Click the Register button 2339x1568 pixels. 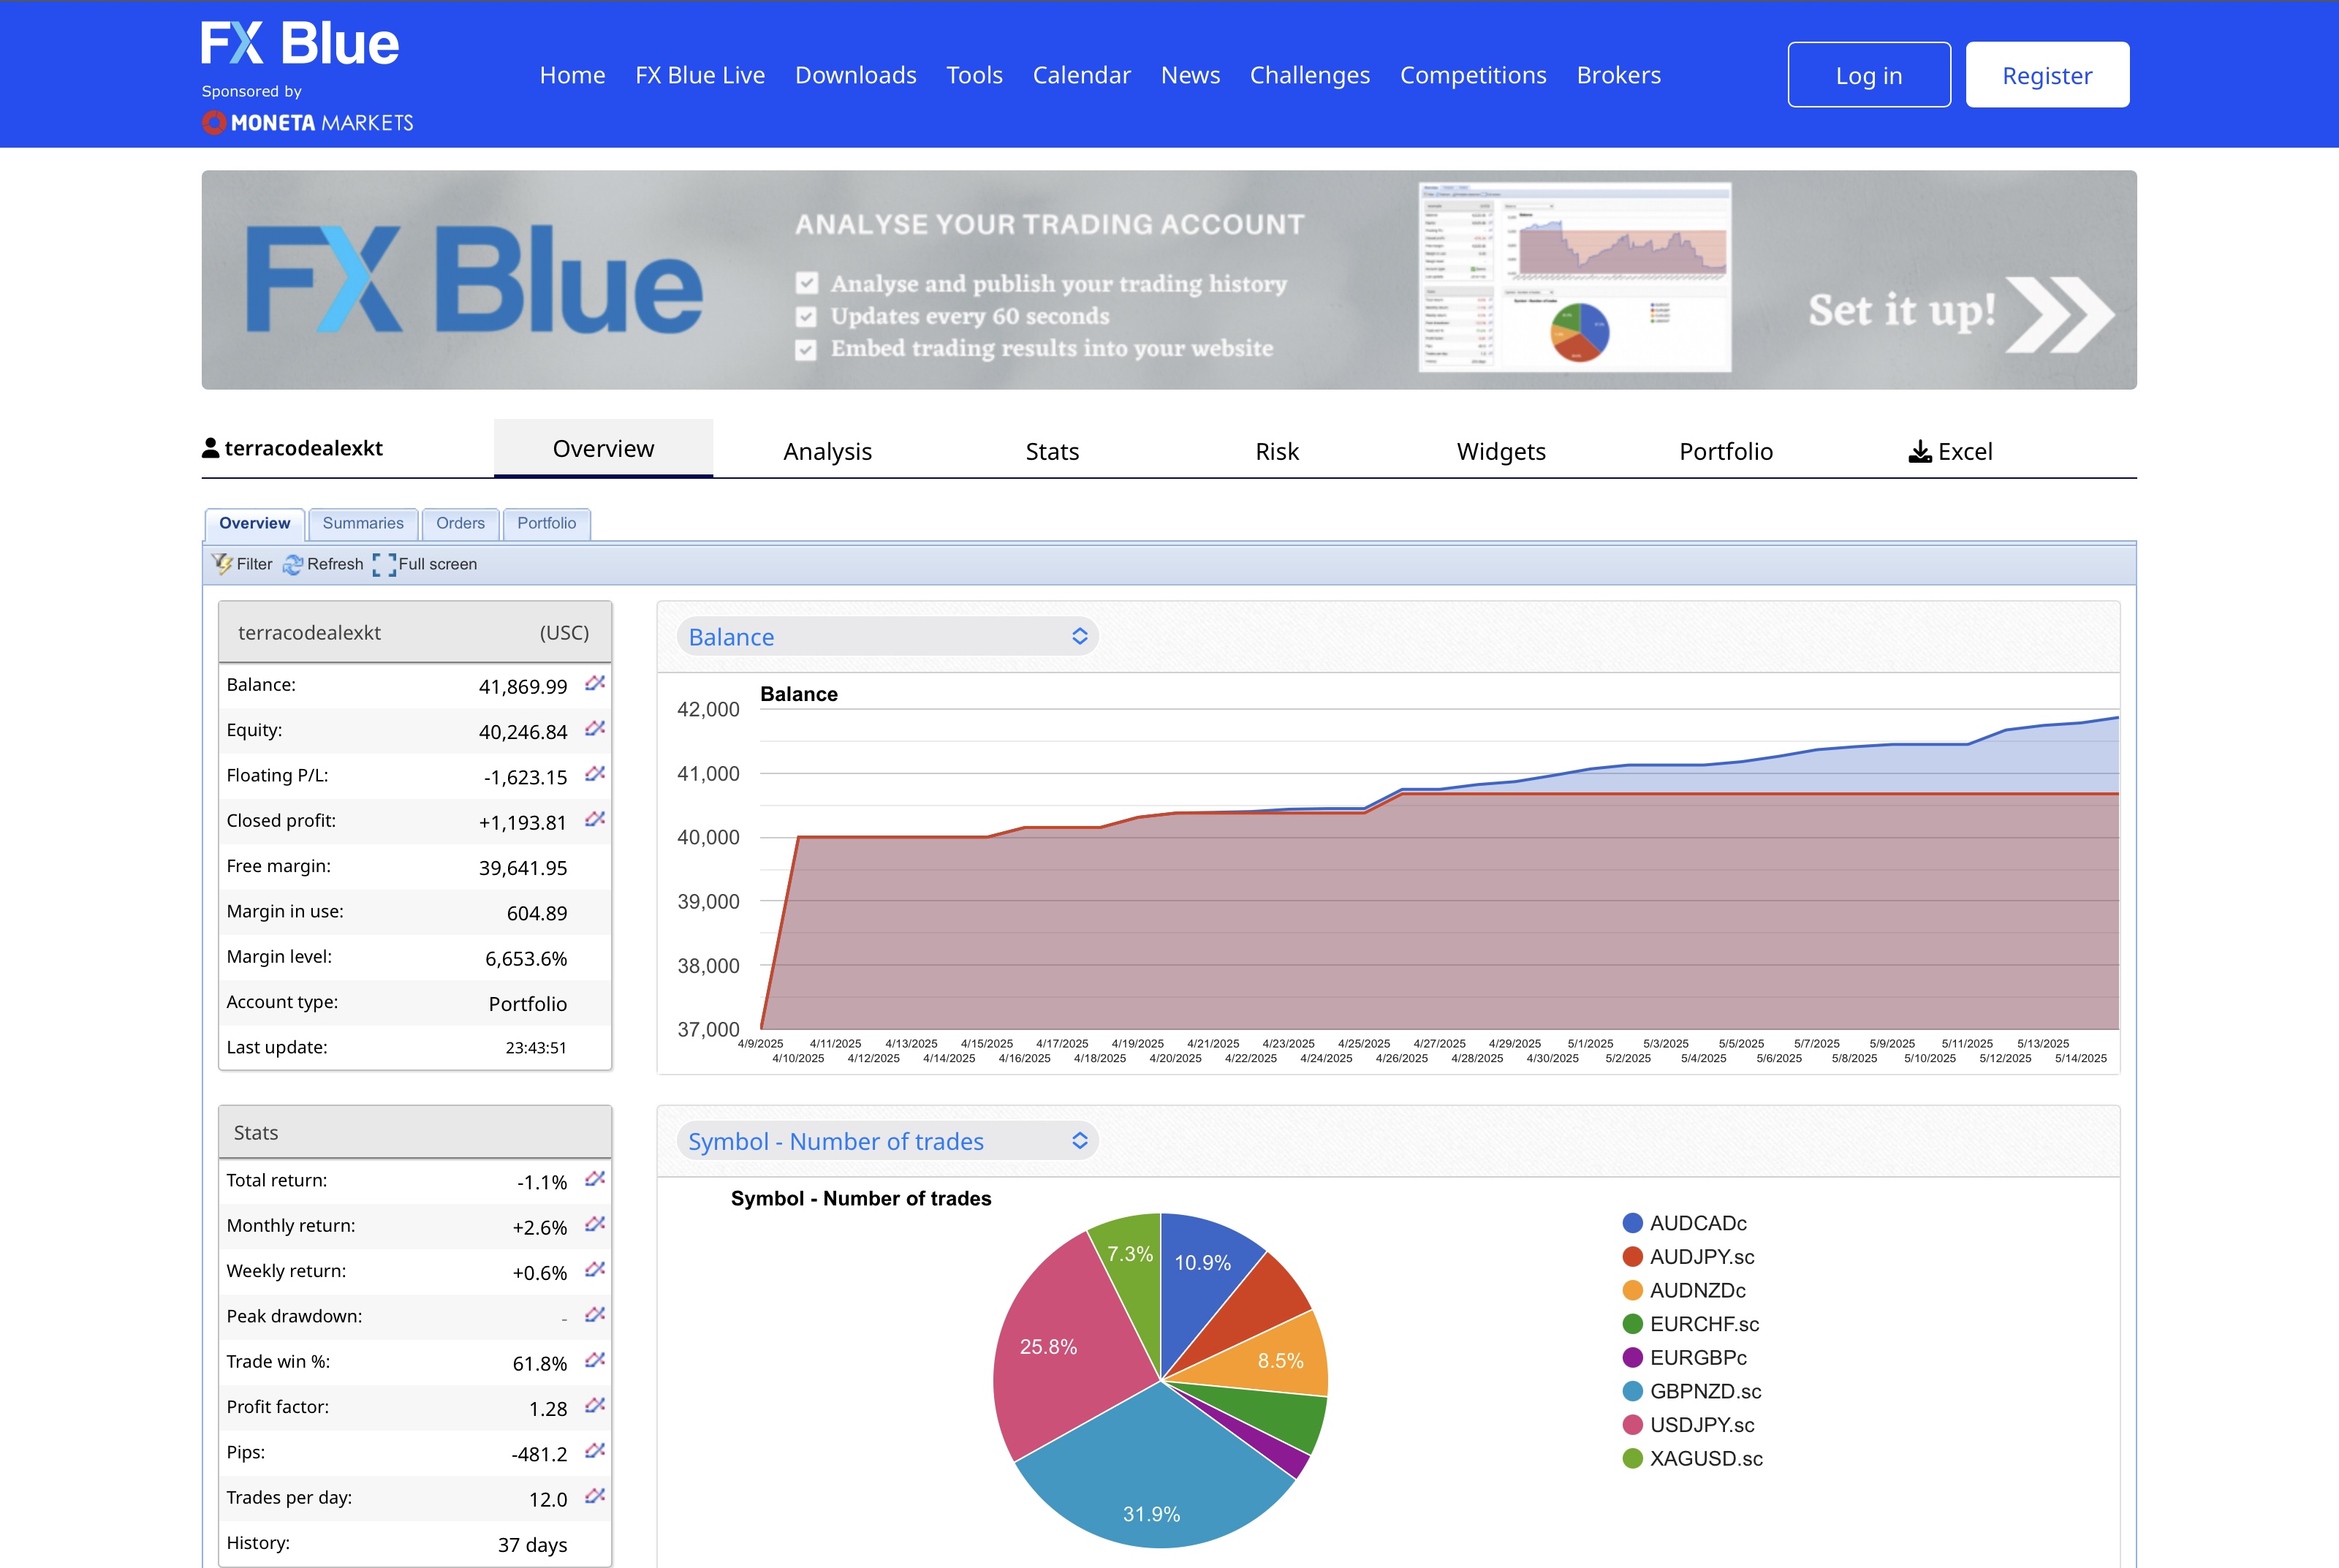pos(2047,75)
